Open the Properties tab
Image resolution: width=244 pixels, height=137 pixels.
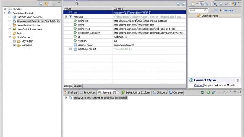(88, 92)
